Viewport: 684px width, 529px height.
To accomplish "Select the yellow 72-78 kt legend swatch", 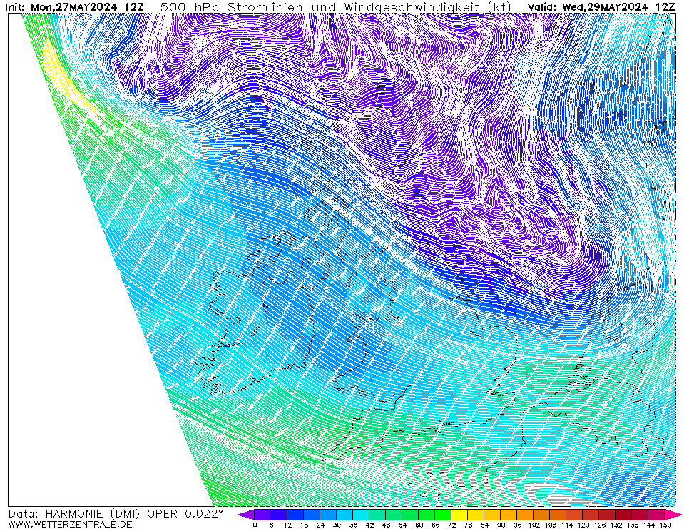I will pos(460,515).
